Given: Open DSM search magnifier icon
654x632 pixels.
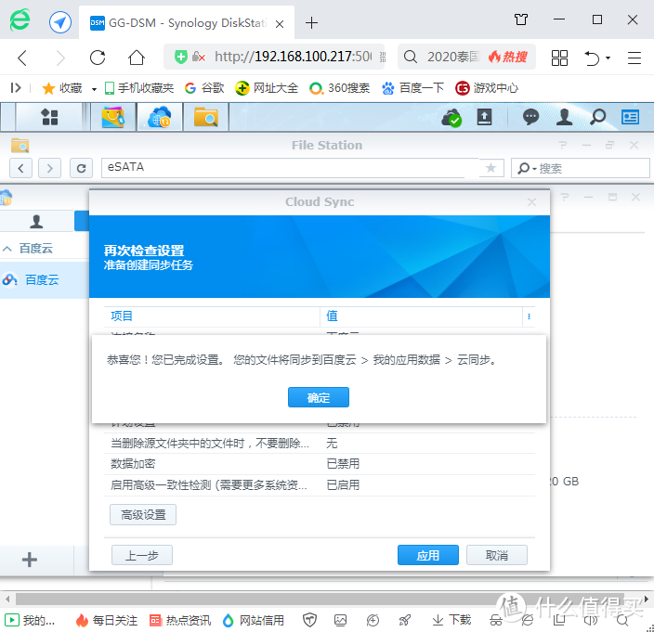Looking at the screenshot, I should [597, 117].
